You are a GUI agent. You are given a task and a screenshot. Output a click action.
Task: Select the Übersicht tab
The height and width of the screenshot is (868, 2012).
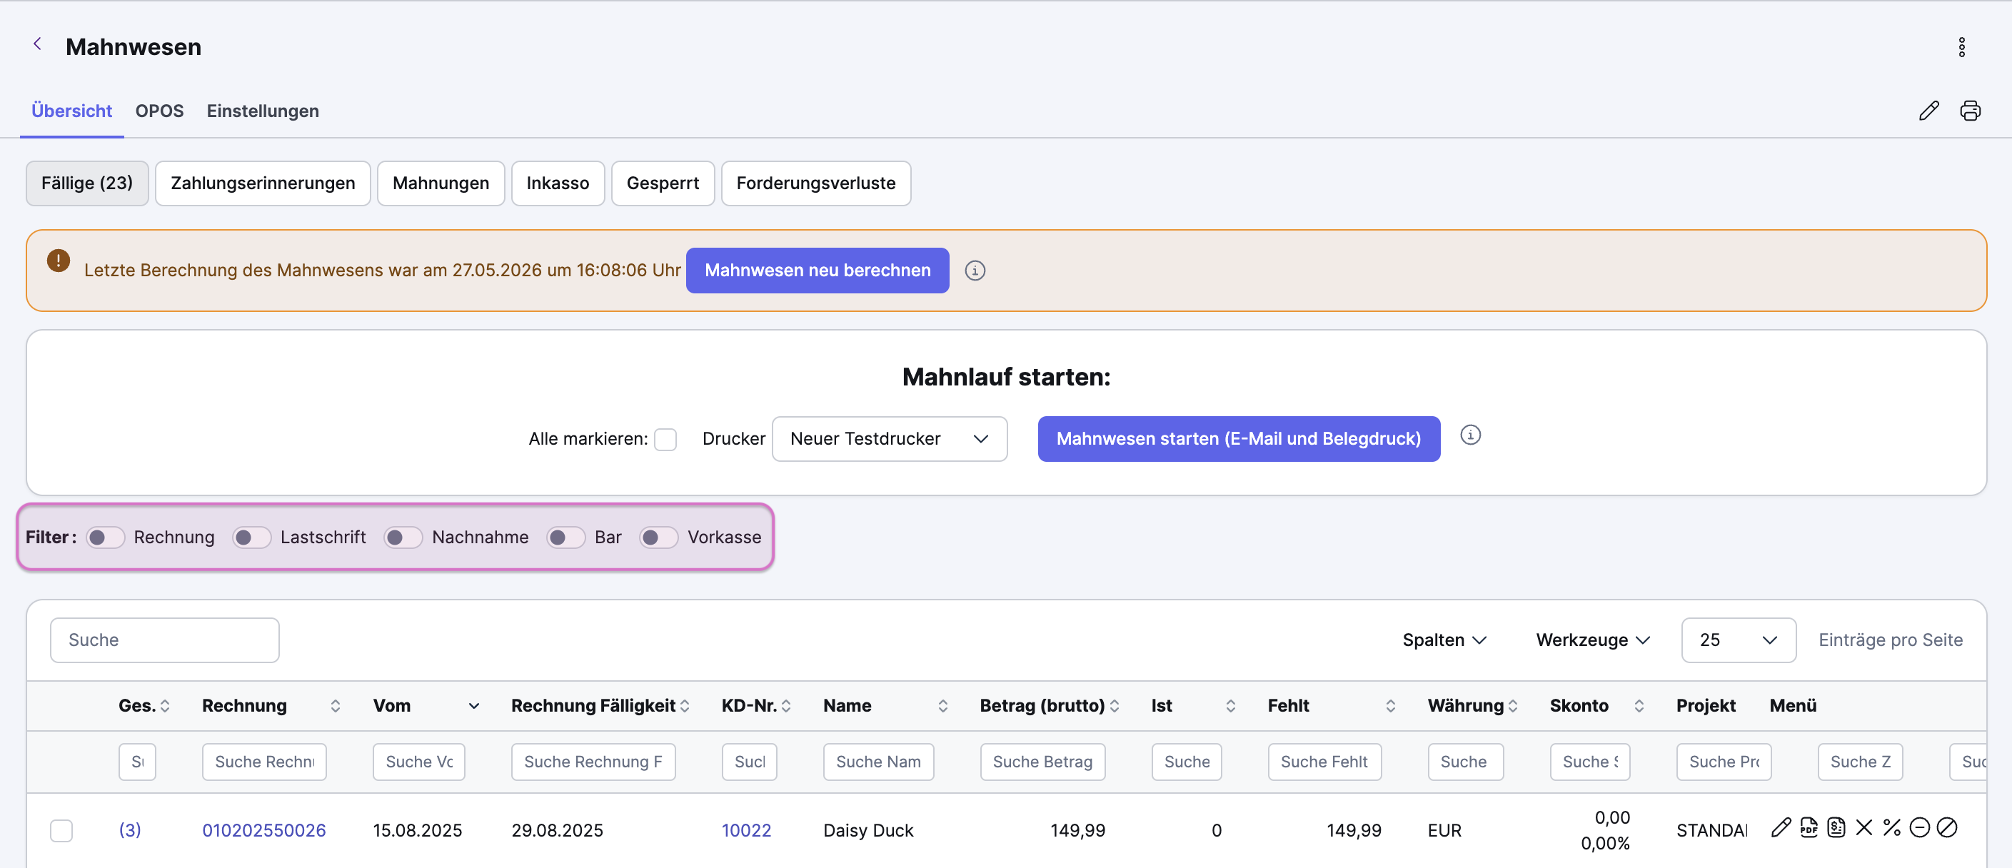click(x=72, y=111)
